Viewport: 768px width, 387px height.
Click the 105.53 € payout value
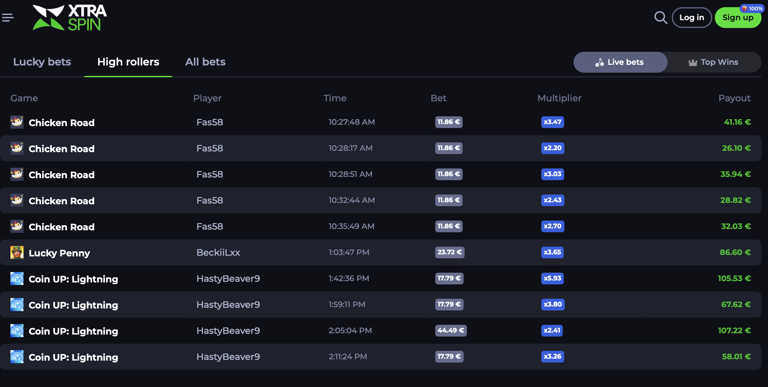tap(734, 279)
